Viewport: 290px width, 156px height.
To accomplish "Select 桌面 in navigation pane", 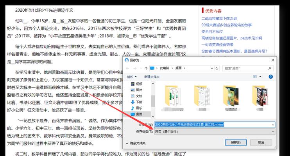I will pyautogui.click(x=136, y=114).
